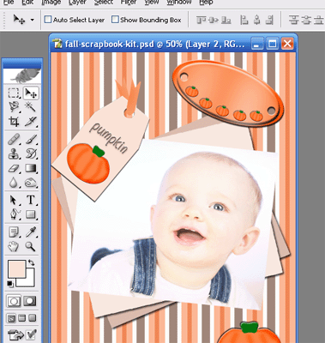This screenshot has height=343, width=325.
Task: Select the Crop tool
Action: (x=14, y=122)
